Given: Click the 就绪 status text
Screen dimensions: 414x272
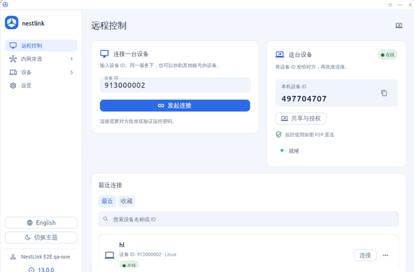Looking at the screenshot, I should 293,151.
